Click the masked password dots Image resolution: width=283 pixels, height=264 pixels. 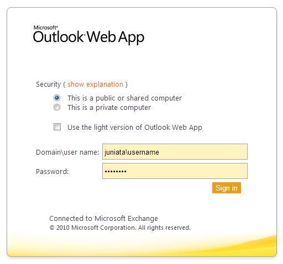(116, 171)
